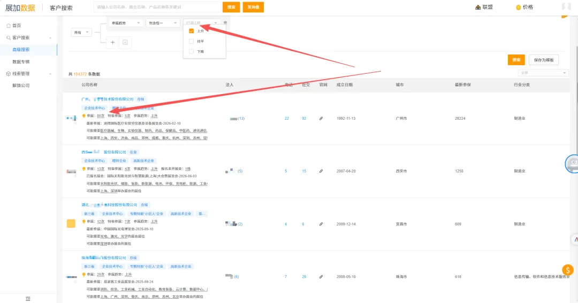Click the location pin beside 参展: 13次
578x303 pixels.
[x=83, y=169]
